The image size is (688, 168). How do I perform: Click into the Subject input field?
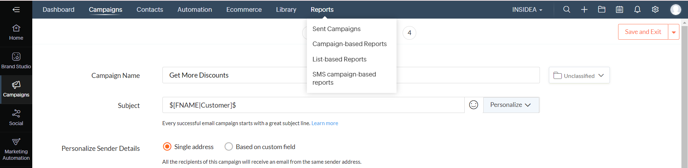[x=313, y=105]
